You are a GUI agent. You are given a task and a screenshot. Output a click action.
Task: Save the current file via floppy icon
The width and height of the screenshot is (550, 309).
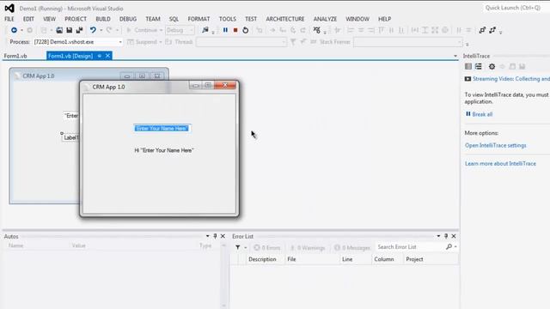[69, 30]
